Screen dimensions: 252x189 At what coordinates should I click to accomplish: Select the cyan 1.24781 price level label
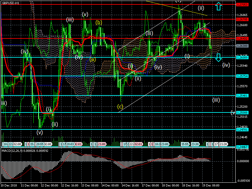point(243,129)
